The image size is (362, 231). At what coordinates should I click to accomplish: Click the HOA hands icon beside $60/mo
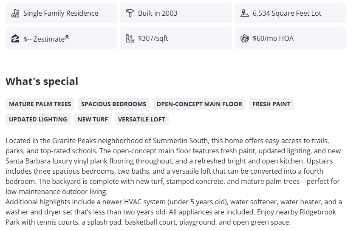tap(244, 39)
